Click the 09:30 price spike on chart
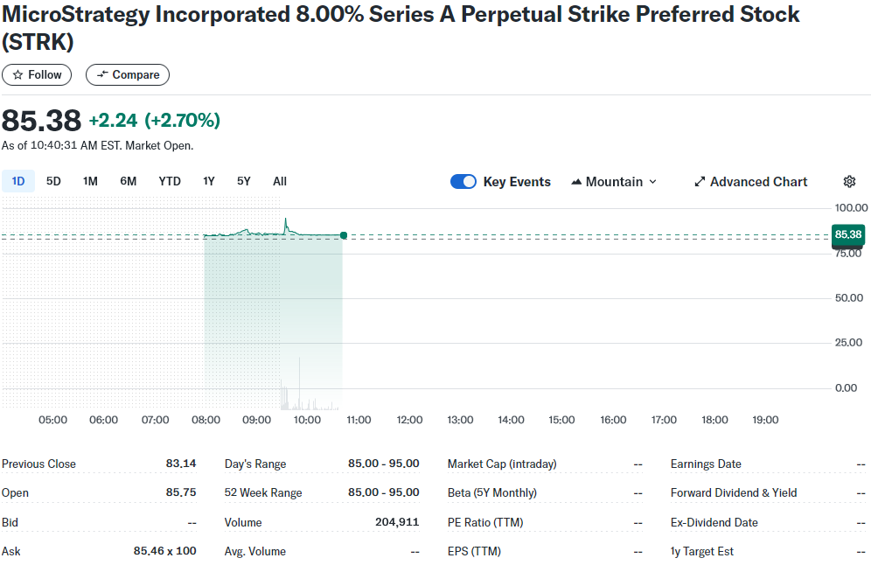 click(285, 220)
